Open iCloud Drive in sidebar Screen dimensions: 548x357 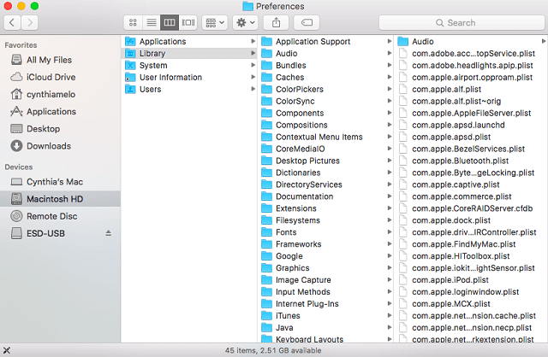point(51,77)
